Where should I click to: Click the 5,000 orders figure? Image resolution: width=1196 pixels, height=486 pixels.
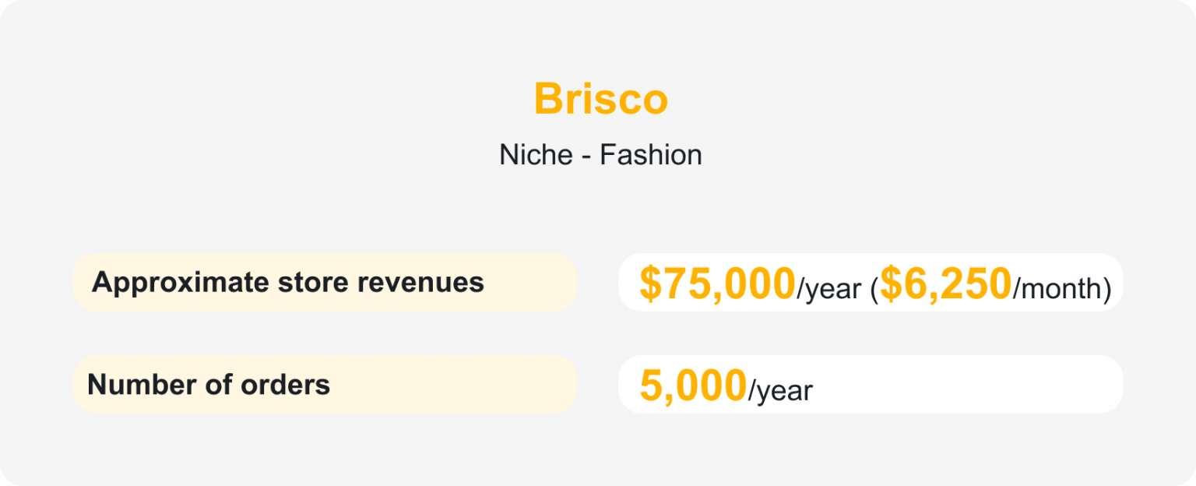tap(693, 386)
